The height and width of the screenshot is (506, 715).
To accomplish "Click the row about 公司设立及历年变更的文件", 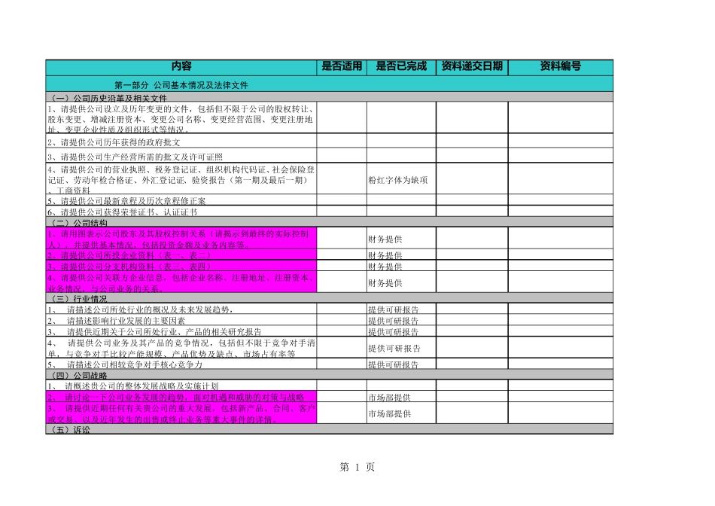I will (x=181, y=118).
